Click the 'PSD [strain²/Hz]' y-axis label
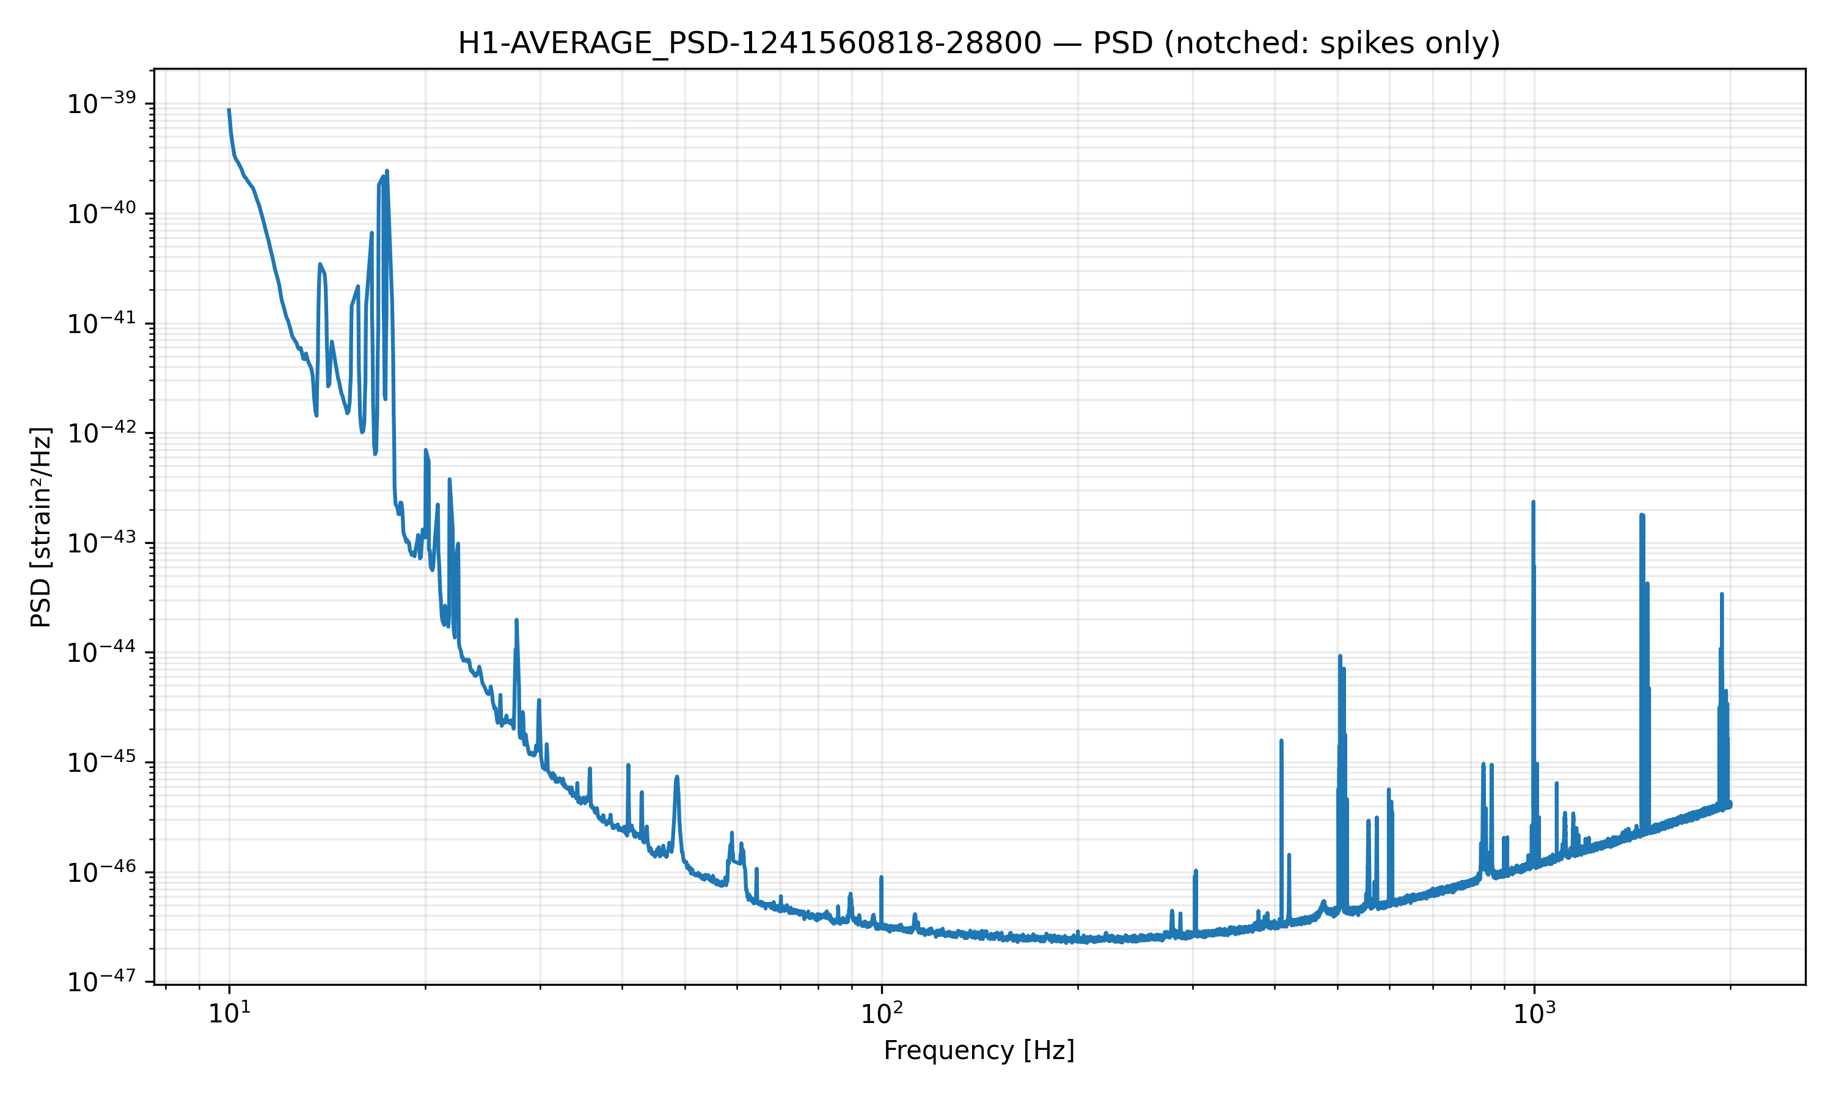 coord(42,526)
